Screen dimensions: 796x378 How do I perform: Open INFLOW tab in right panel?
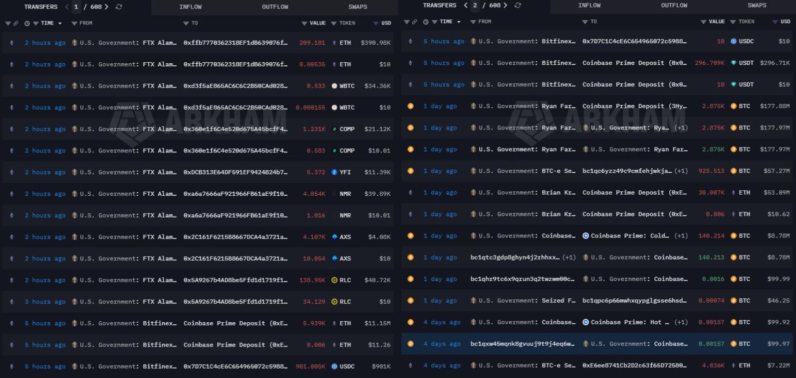pos(589,5)
